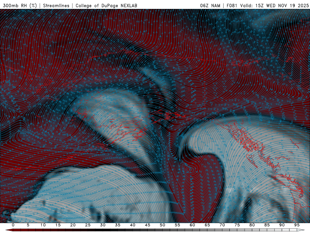This screenshot has height=232, width=310.
Task: Click the "85" tick label on color scale
Action: coord(267,225)
